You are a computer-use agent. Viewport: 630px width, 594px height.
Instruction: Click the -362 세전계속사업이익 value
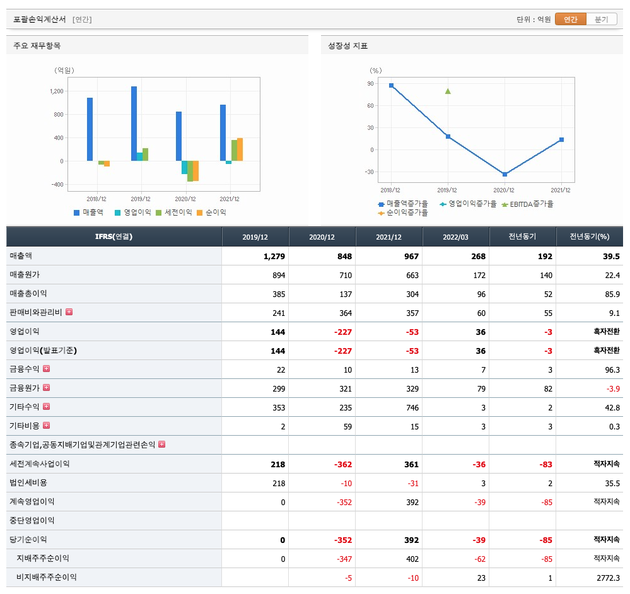tap(342, 464)
